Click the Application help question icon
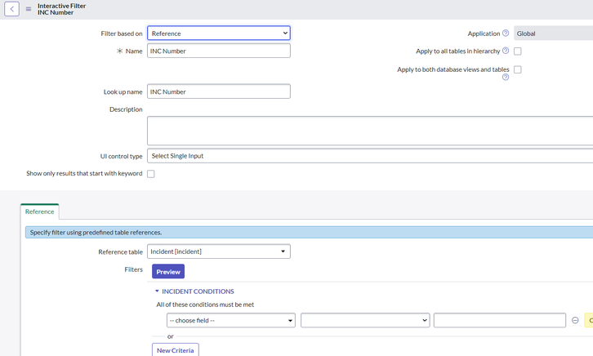The width and height of the screenshot is (593, 356). (506, 33)
